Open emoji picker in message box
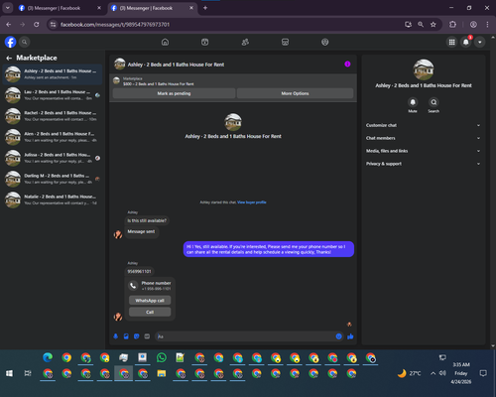The height and width of the screenshot is (397, 496). (338, 336)
